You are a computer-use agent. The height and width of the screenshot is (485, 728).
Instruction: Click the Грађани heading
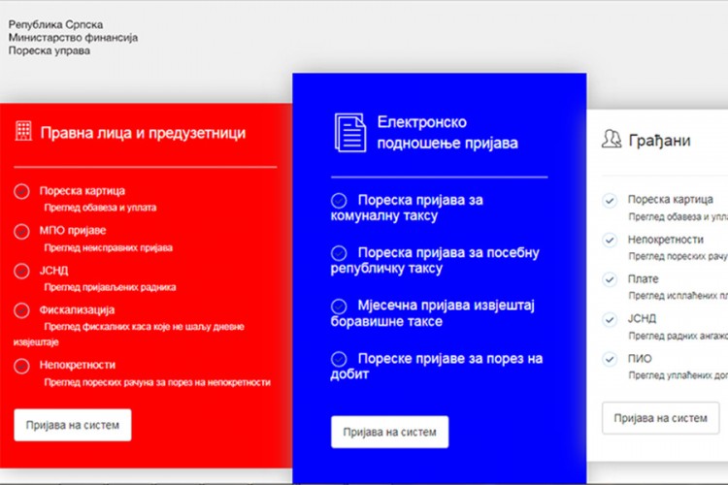tap(660, 141)
